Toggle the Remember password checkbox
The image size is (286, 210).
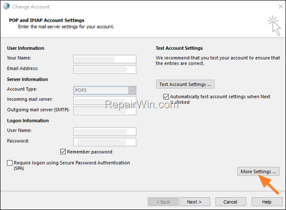pyautogui.click(x=63, y=151)
